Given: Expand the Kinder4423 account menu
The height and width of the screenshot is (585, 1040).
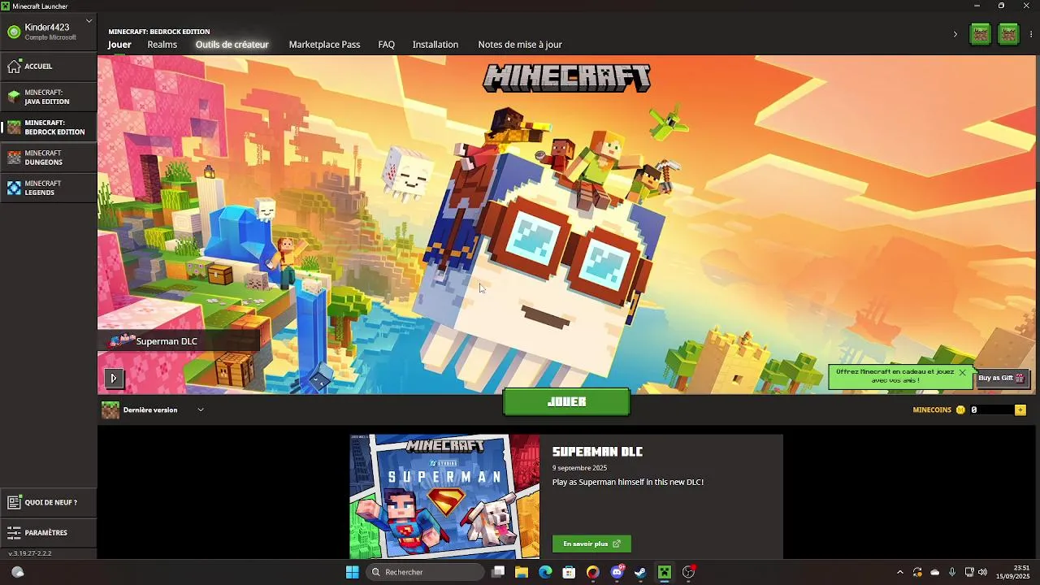Looking at the screenshot, I should [89, 20].
